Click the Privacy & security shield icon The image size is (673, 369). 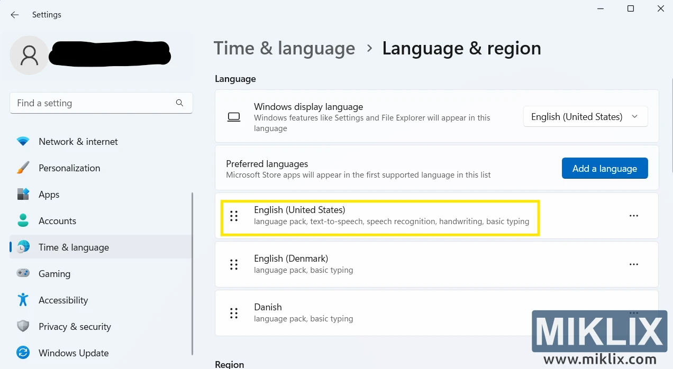point(23,327)
